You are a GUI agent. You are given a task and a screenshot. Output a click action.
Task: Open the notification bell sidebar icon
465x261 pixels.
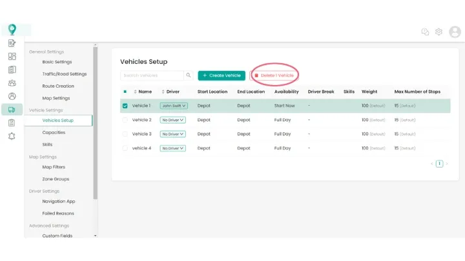[x=12, y=136]
